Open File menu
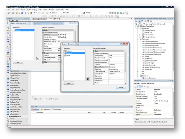The width and height of the screenshot is (185, 139). (9, 10)
